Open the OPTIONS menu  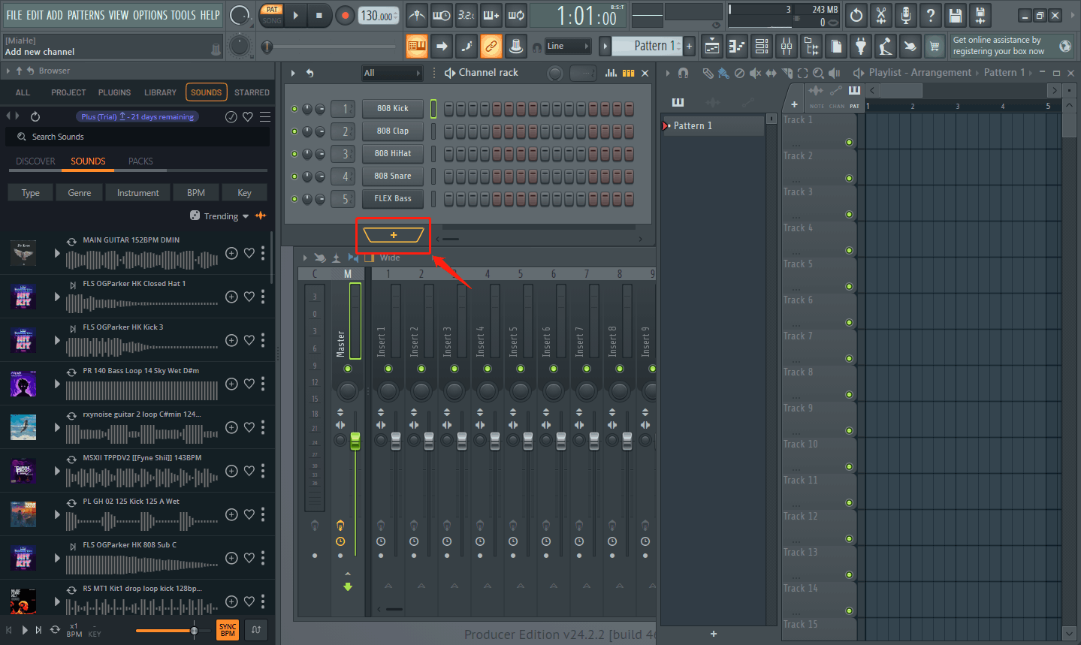[150, 15]
